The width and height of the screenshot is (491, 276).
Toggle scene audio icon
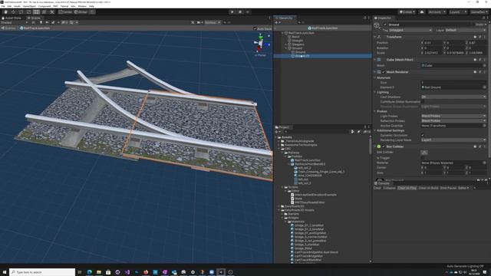(47, 22)
